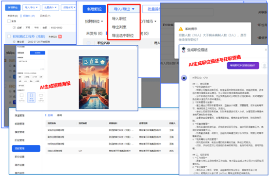
Task: Open the 初级测试工程师 (成都) position link
Action: coord(29,36)
